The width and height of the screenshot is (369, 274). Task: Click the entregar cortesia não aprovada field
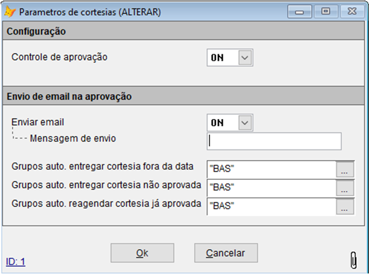pos(271,188)
